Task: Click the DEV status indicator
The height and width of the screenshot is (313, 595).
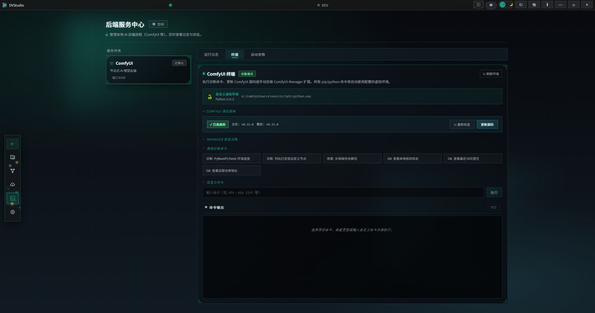Action: click(x=323, y=5)
